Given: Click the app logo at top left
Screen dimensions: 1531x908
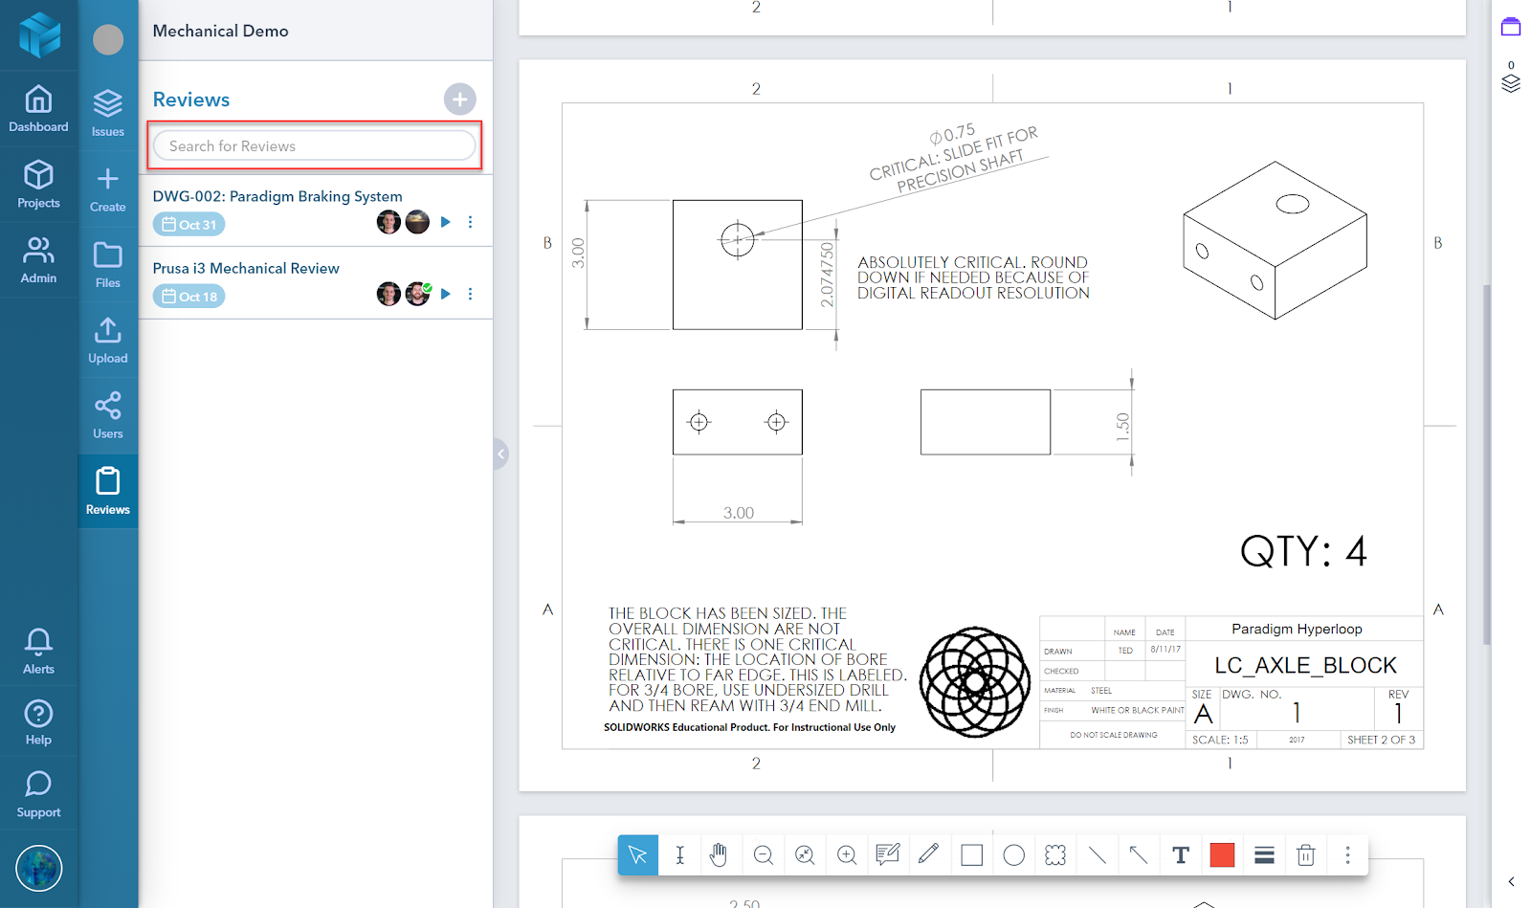Looking at the screenshot, I should pos(39,34).
